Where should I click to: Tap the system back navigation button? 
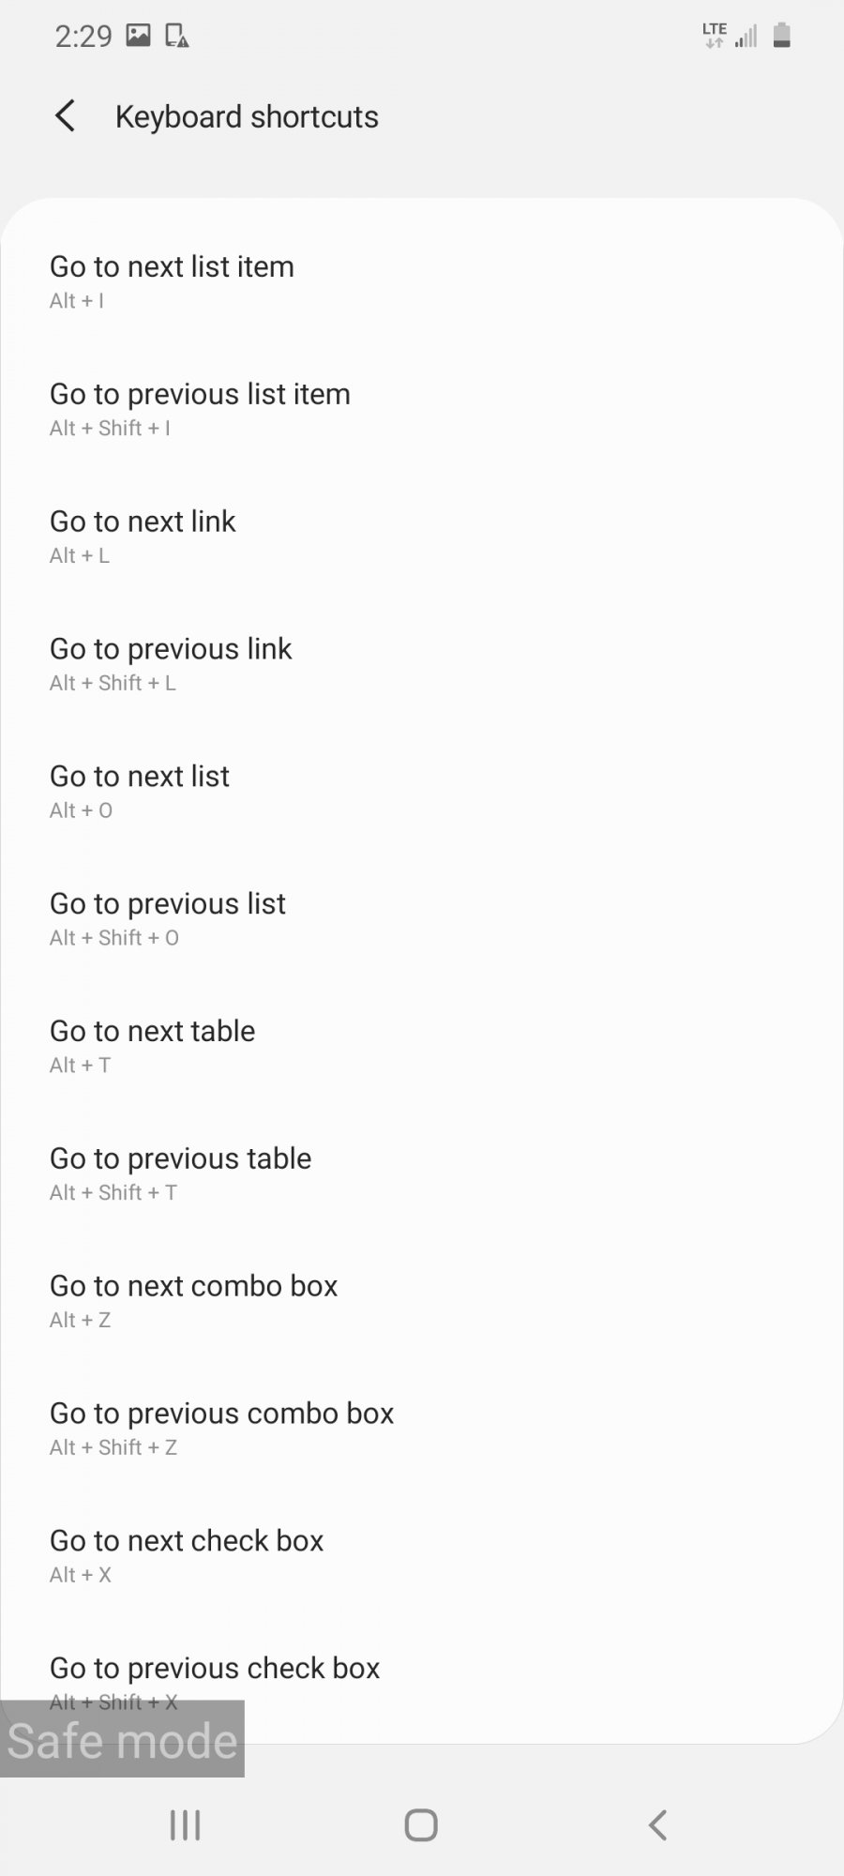(657, 1825)
